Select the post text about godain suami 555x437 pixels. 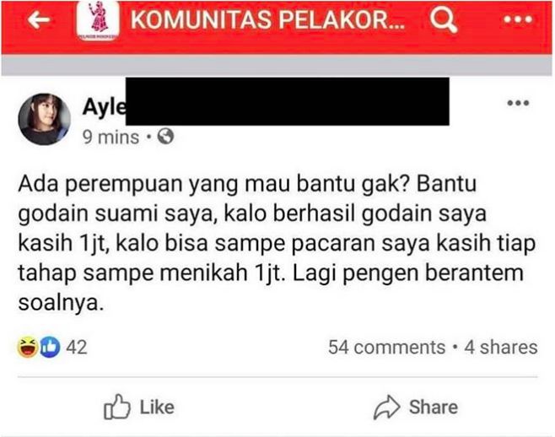click(x=277, y=243)
